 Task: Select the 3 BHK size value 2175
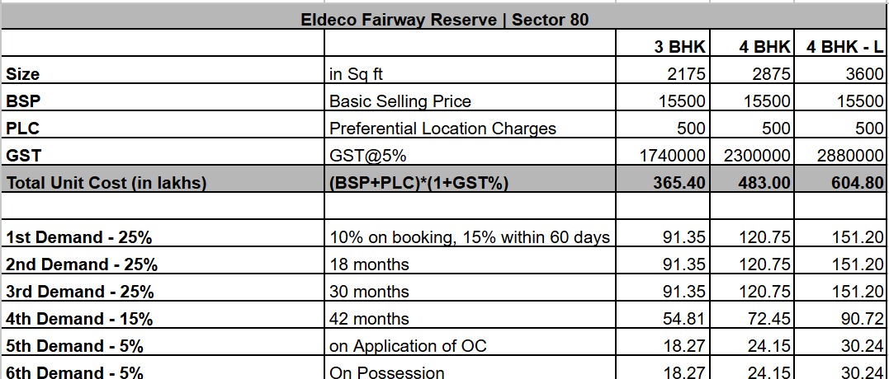[x=686, y=74]
